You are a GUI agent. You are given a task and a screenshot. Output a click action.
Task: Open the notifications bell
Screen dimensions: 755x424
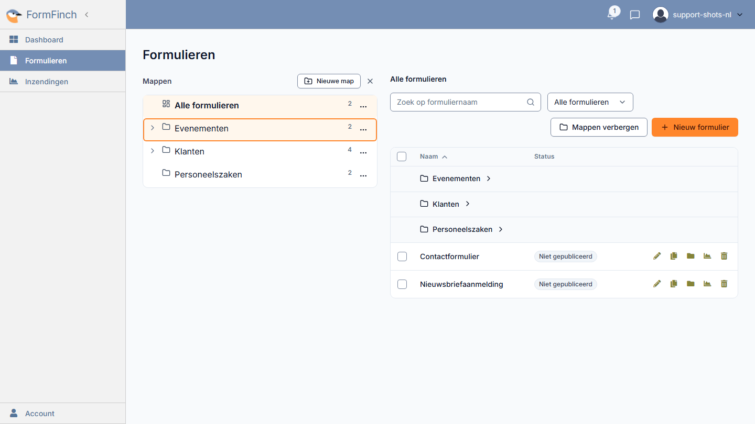click(x=612, y=14)
